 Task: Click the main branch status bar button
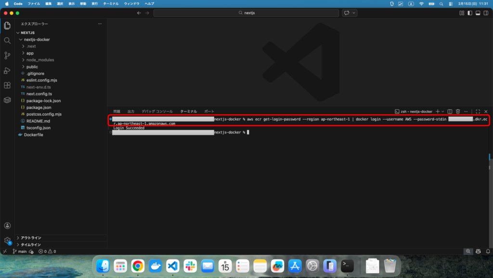(19, 251)
